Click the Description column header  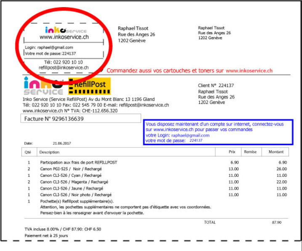[50, 152]
